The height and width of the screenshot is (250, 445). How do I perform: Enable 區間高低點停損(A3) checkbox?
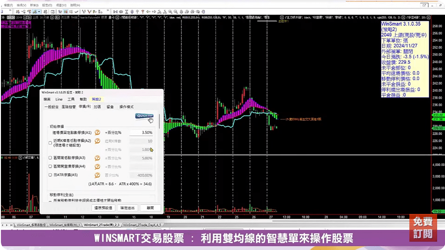pos(50,158)
